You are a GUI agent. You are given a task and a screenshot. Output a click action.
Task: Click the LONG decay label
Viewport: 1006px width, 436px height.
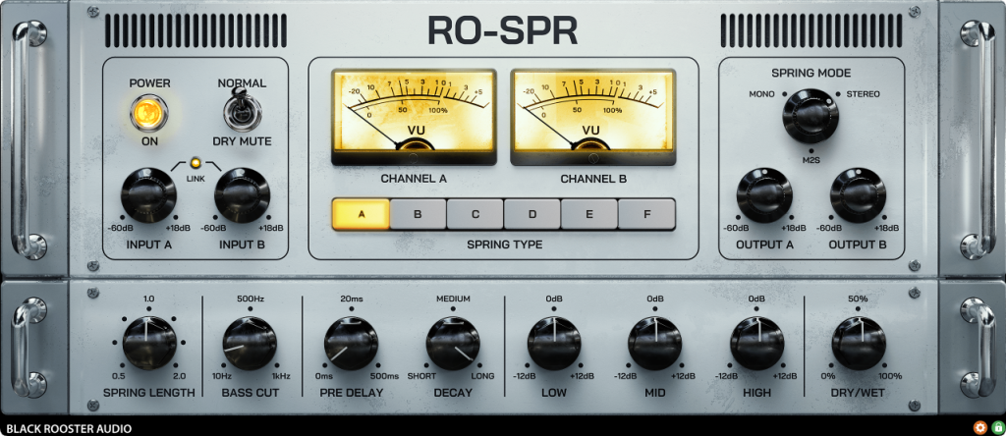483,376
